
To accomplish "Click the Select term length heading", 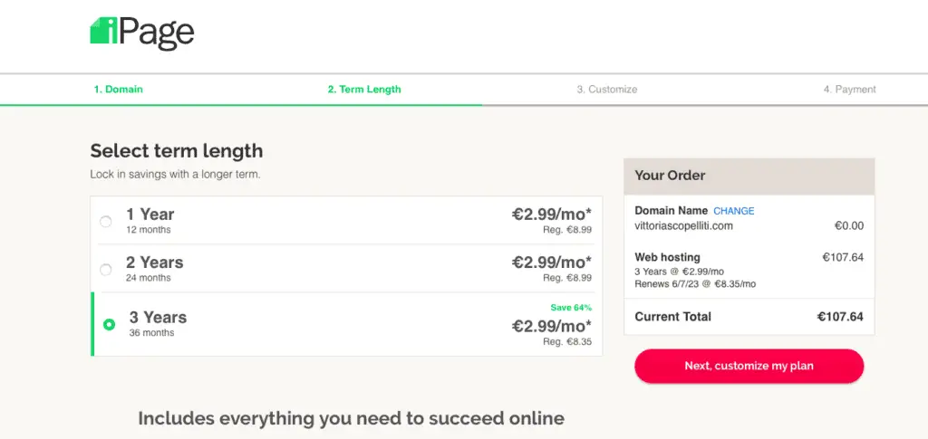I will coord(177,151).
